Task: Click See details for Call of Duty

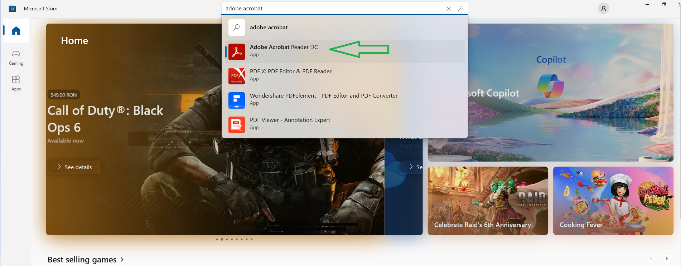Action: [74, 167]
